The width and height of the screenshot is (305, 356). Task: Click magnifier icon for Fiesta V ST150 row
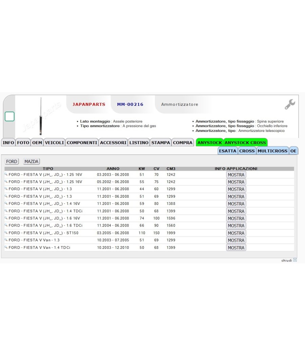pyautogui.click(x=6, y=233)
